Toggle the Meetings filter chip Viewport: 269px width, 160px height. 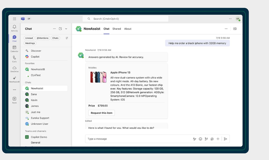coord(30,43)
